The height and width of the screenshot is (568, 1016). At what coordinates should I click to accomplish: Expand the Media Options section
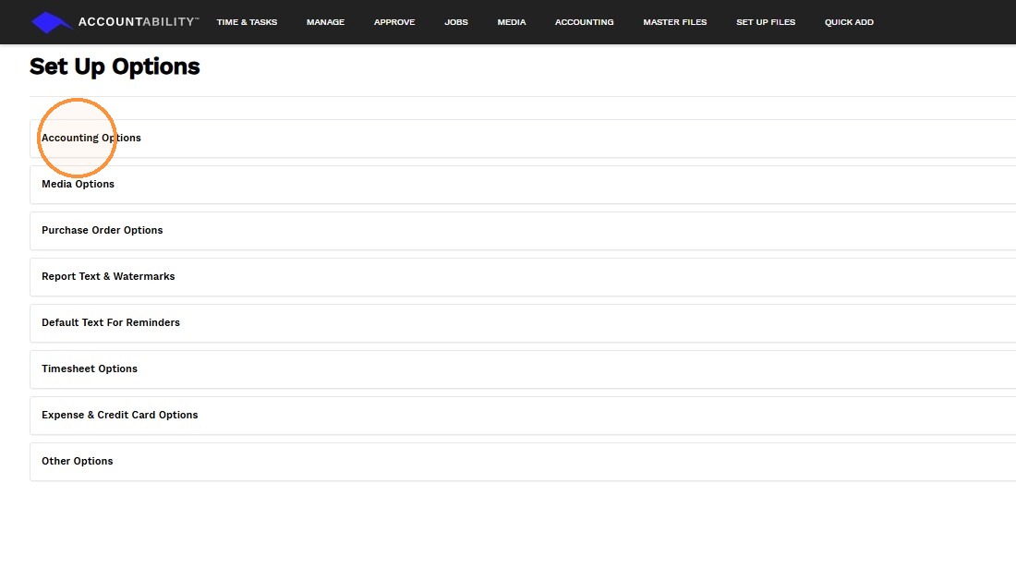coord(523,185)
